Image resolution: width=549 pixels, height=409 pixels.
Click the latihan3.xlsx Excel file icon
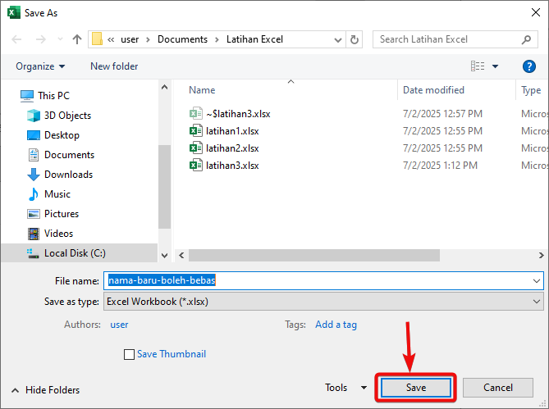pos(196,166)
